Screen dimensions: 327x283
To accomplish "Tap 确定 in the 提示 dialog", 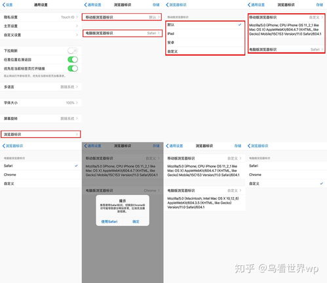I will click(x=136, y=221).
